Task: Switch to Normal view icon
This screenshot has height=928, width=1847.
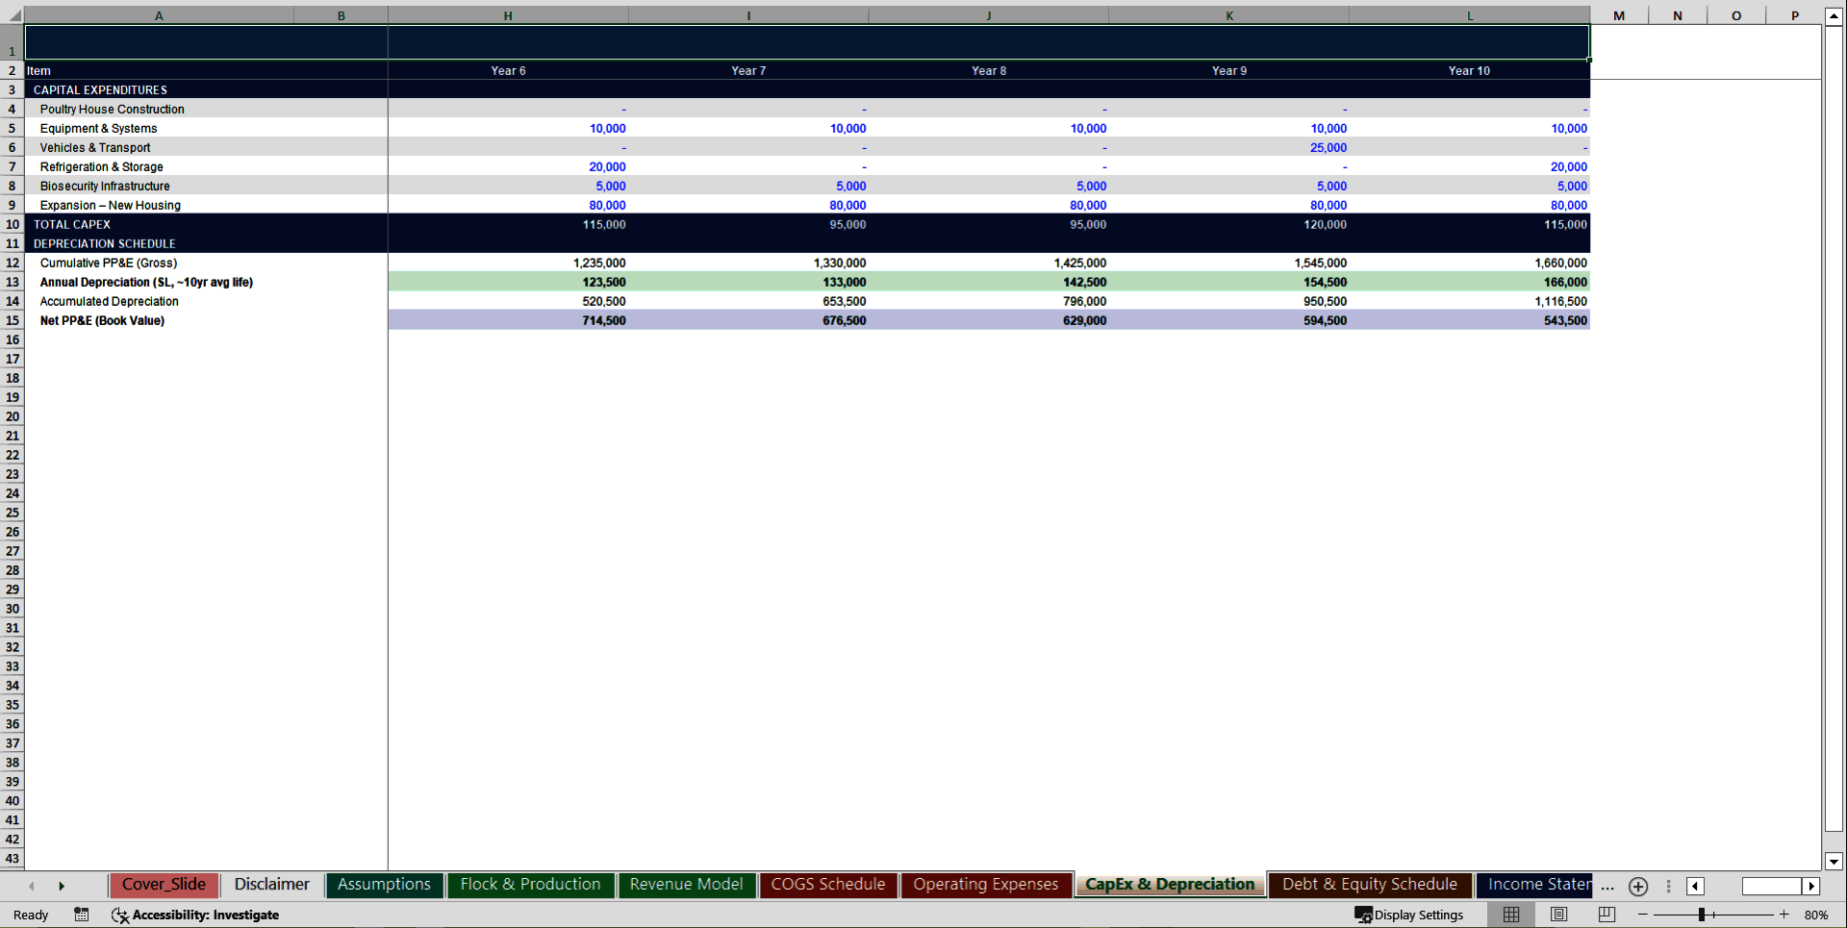Action: coord(1510,915)
